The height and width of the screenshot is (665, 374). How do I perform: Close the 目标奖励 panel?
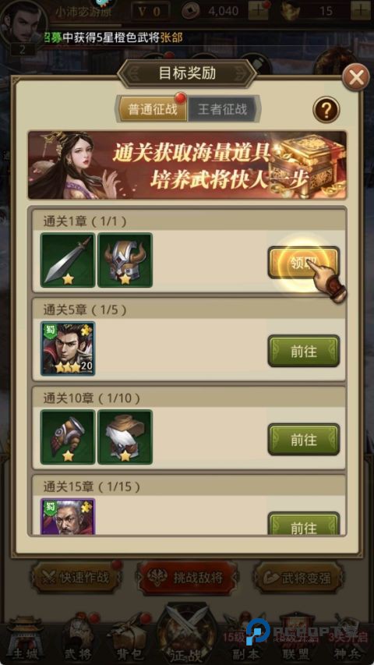356,76
